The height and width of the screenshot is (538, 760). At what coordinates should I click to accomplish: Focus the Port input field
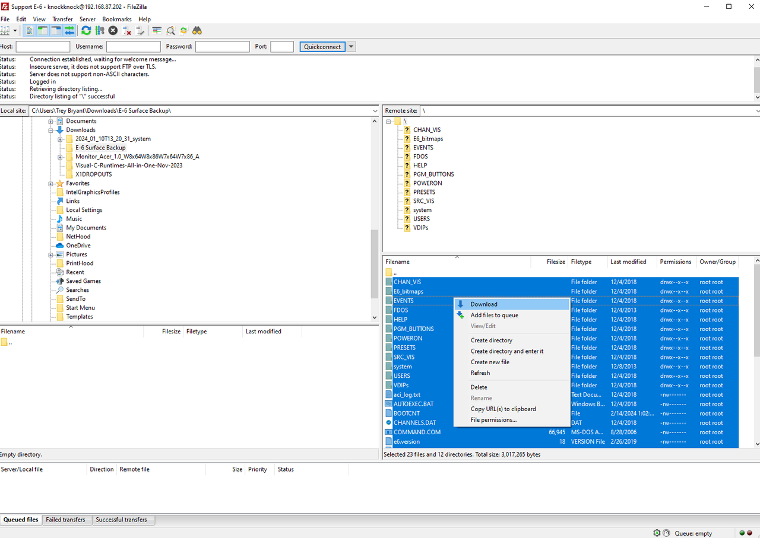282,47
